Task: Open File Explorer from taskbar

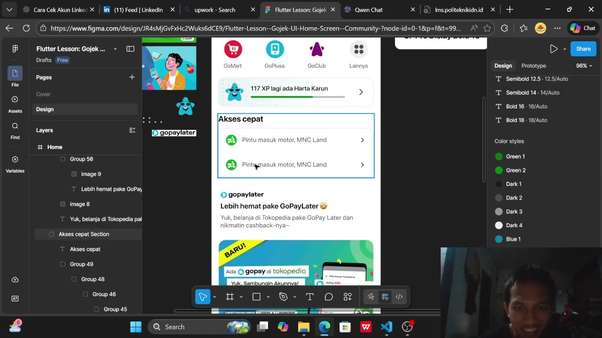Action: click(304, 327)
